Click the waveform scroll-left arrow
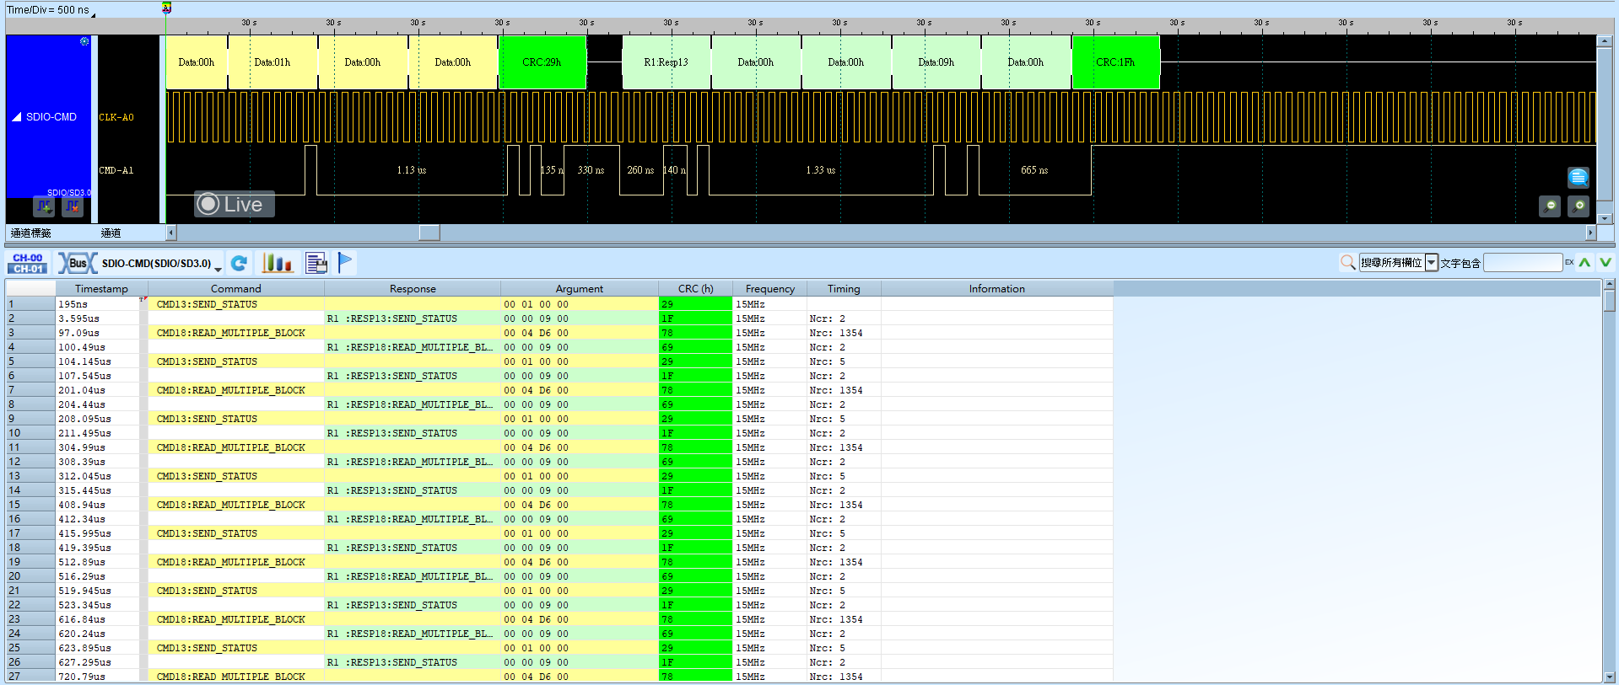The width and height of the screenshot is (1619, 685). tap(171, 233)
